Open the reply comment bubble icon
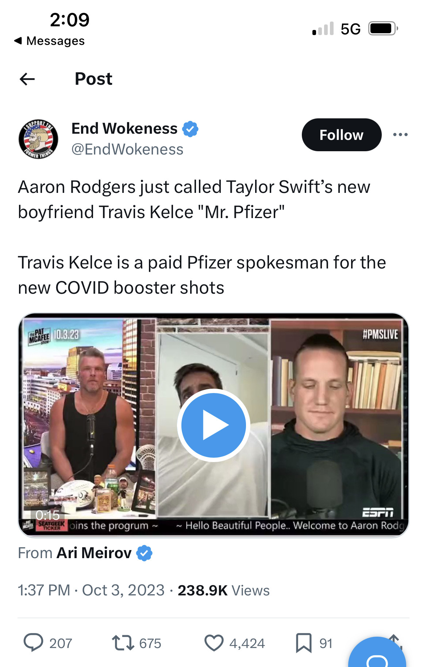The height and width of the screenshot is (667, 427). click(33, 643)
